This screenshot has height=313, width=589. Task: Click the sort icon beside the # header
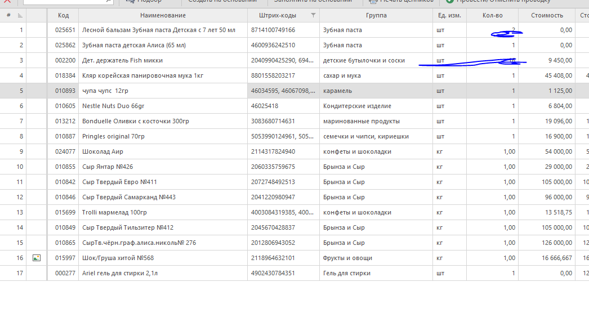20,15
